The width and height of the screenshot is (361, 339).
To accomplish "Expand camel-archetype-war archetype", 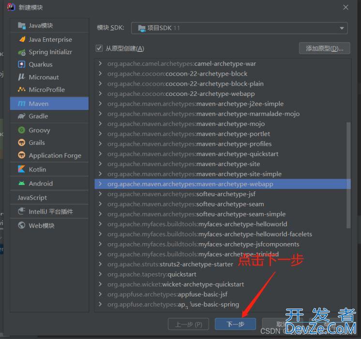I will pos(100,63).
